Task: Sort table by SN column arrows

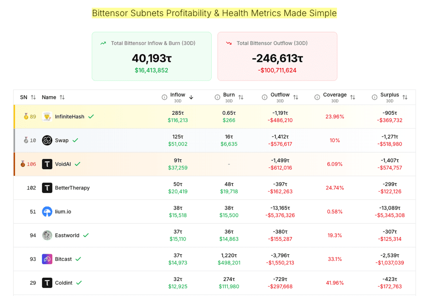Action: (x=33, y=97)
